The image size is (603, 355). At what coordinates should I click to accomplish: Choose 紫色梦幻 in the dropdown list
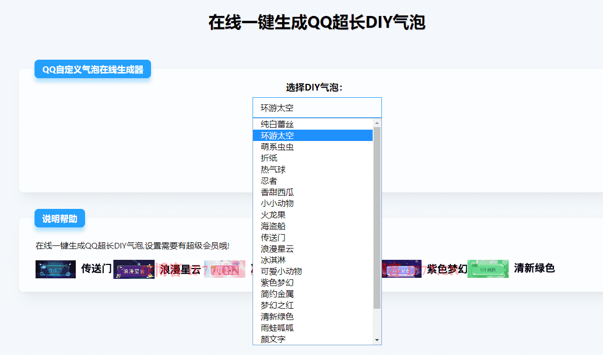[x=313, y=282]
